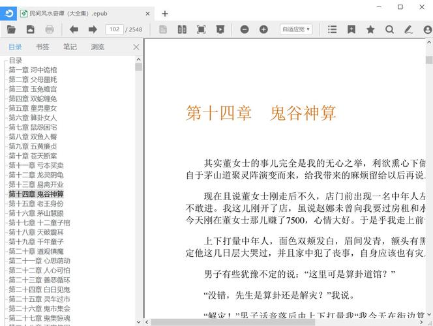Zoom out with the minus button

point(245,29)
